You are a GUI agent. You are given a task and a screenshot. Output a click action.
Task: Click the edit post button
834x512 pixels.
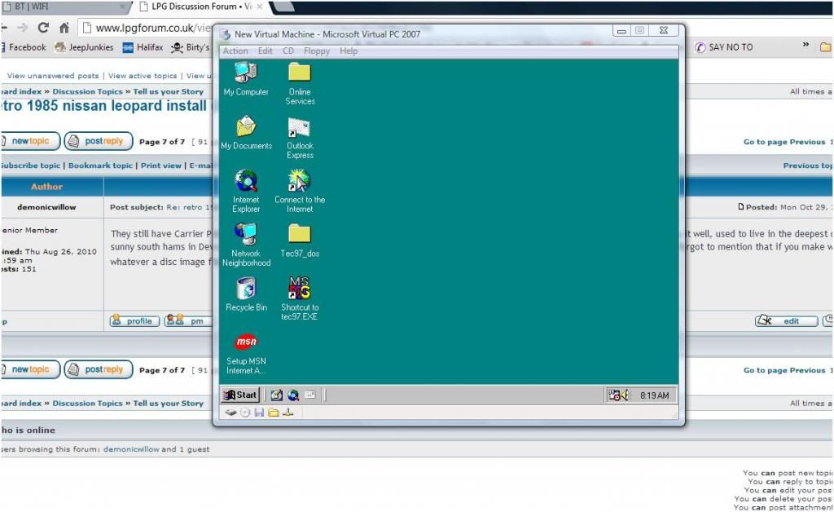click(786, 321)
